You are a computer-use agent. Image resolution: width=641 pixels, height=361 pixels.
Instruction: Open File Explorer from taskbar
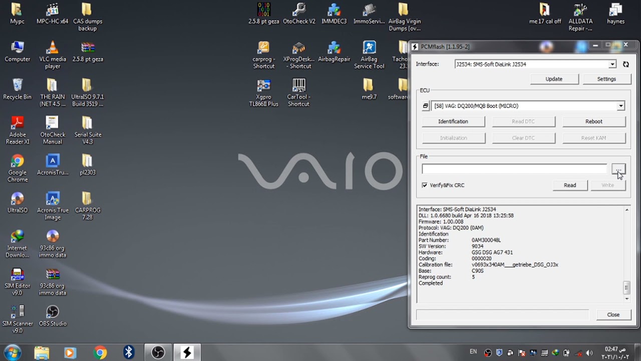[42, 352]
